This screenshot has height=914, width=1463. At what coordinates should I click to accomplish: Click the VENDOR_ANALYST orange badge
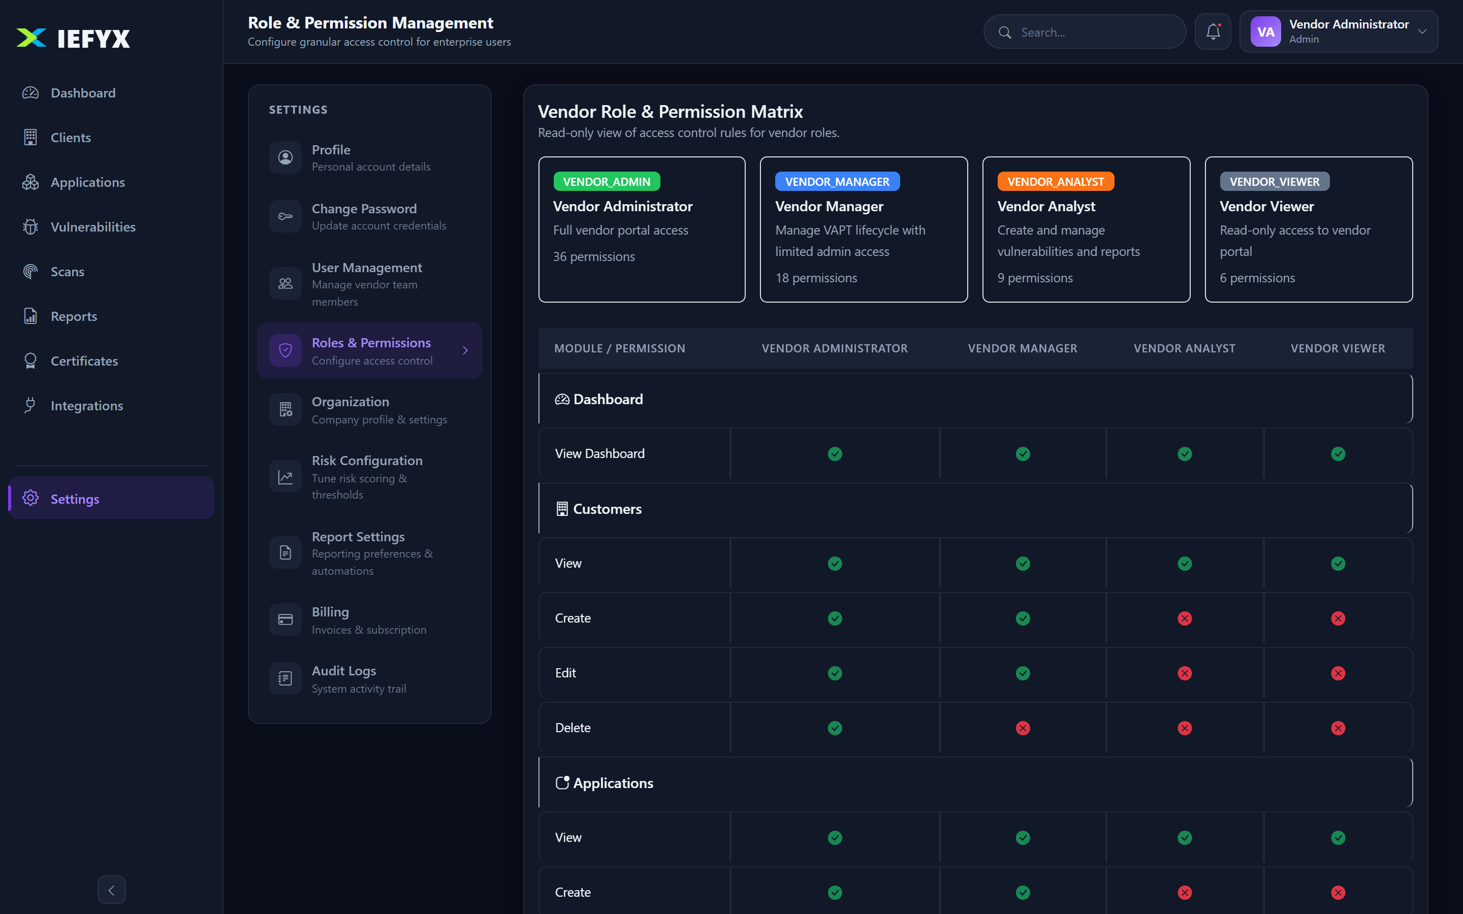pyautogui.click(x=1056, y=181)
